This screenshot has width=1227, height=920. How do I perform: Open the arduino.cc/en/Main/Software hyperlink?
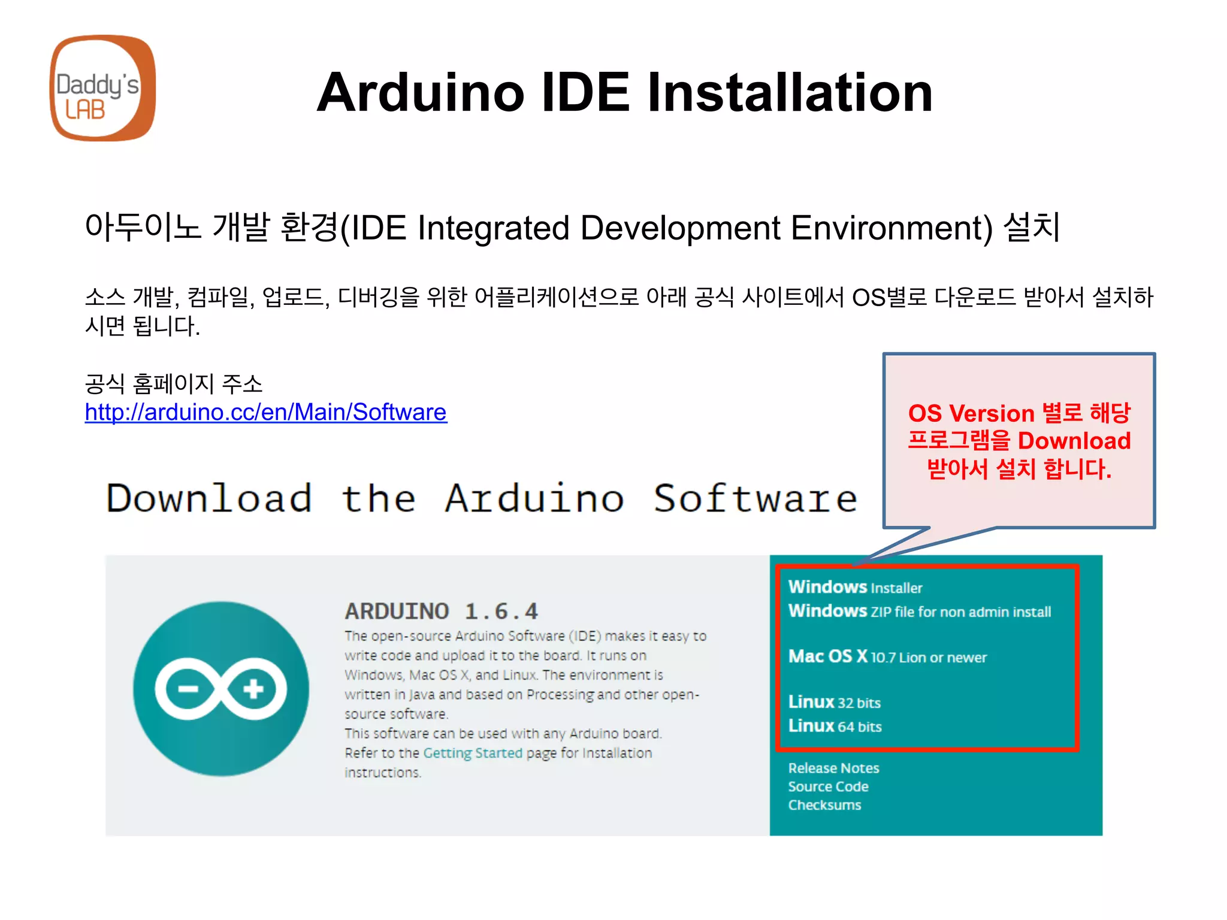point(265,412)
